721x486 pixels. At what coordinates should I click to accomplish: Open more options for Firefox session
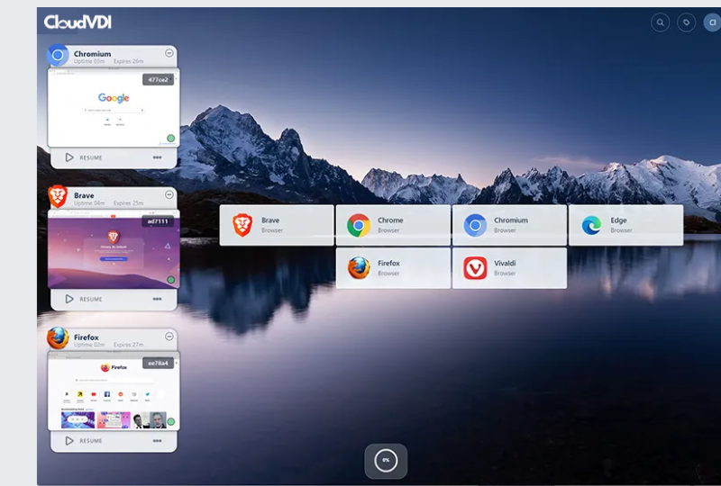(157, 440)
